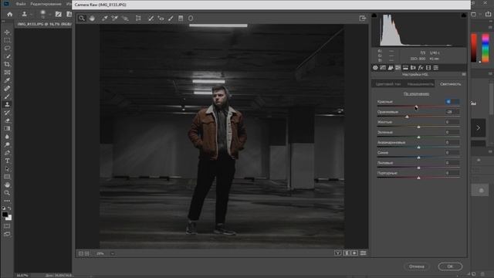Select the Photoshop Move tool
This screenshot has width=494, height=278.
click(7, 32)
